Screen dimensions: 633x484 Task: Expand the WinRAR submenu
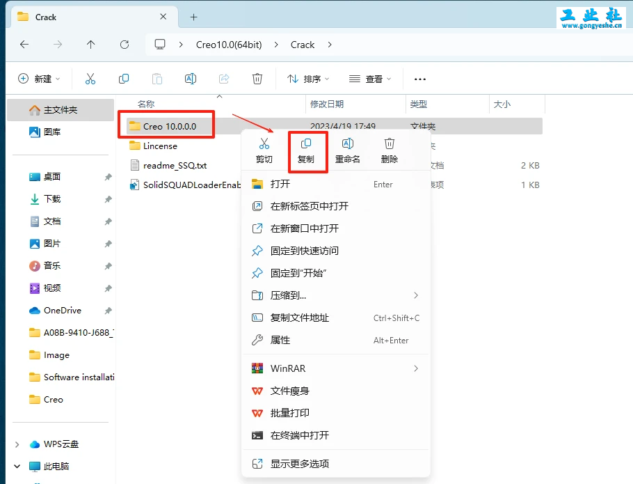[416, 368]
